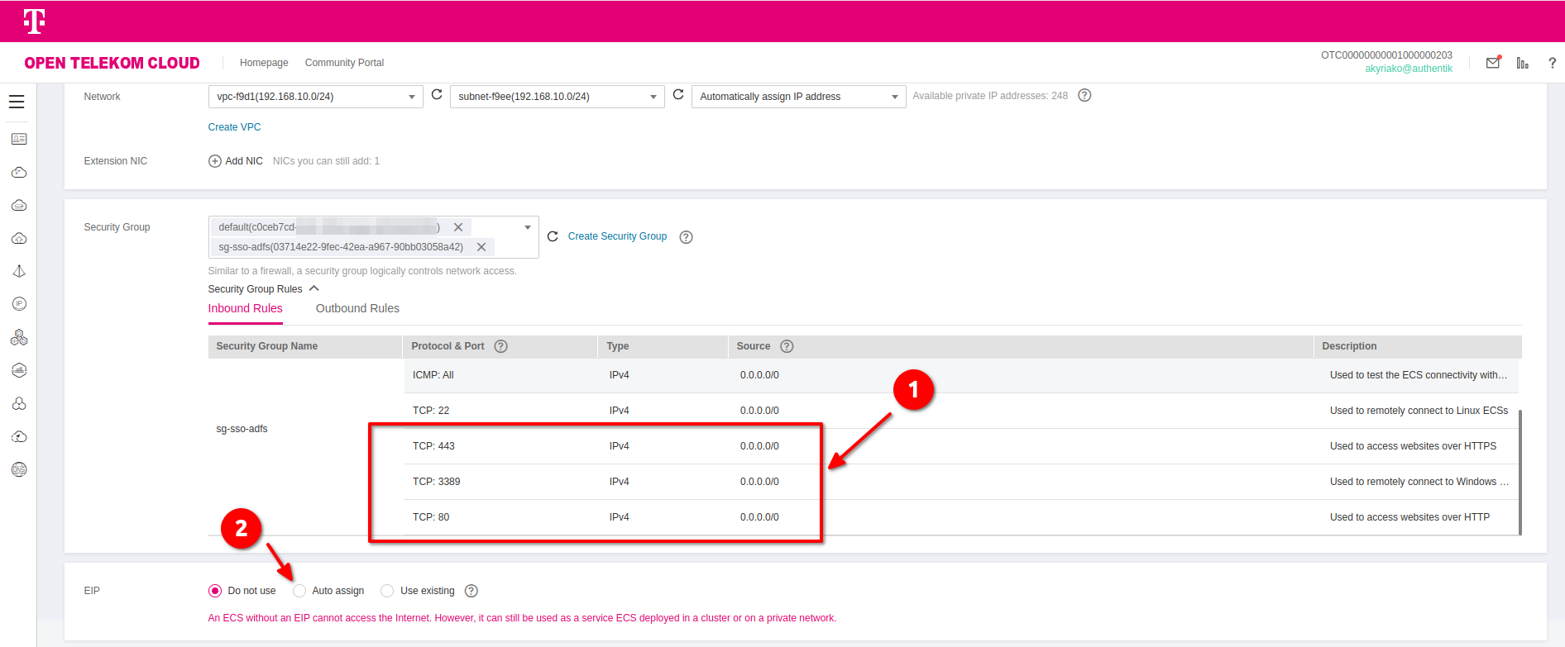The image size is (1565, 647).
Task: Remove sg-sso-adfs security group tag
Action: [x=481, y=247]
